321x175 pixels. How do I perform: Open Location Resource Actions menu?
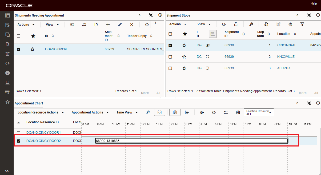point(41,112)
